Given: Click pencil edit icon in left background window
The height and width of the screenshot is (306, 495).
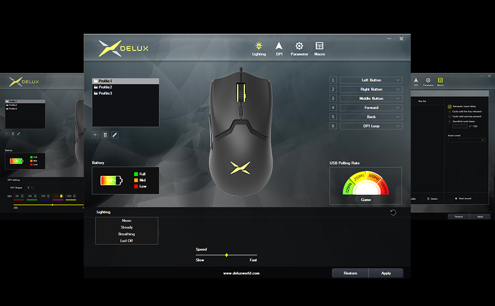Looking at the screenshot, I should pyautogui.click(x=18, y=134).
